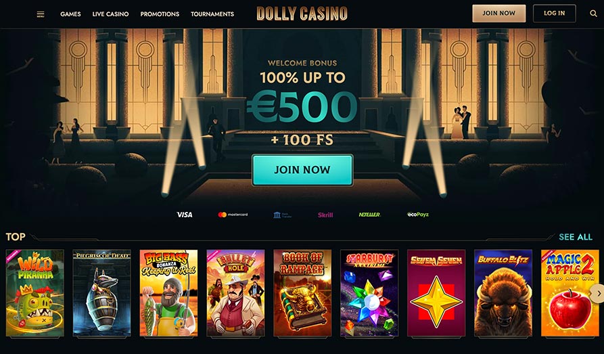Image resolution: width=604 pixels, height=354 pixels.
Task: Go to Live Casino section
Action: click(110, 14)
